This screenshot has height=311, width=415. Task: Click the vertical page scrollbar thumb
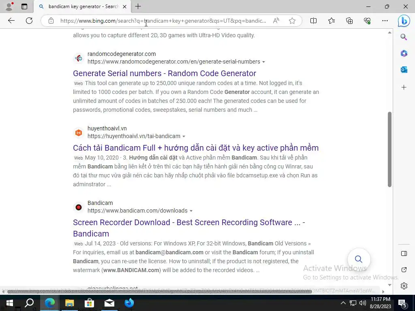click(x=389, y=149)
